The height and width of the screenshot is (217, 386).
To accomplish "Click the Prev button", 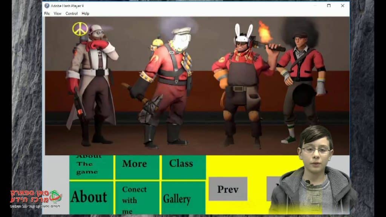I will (x=228, y=189).
